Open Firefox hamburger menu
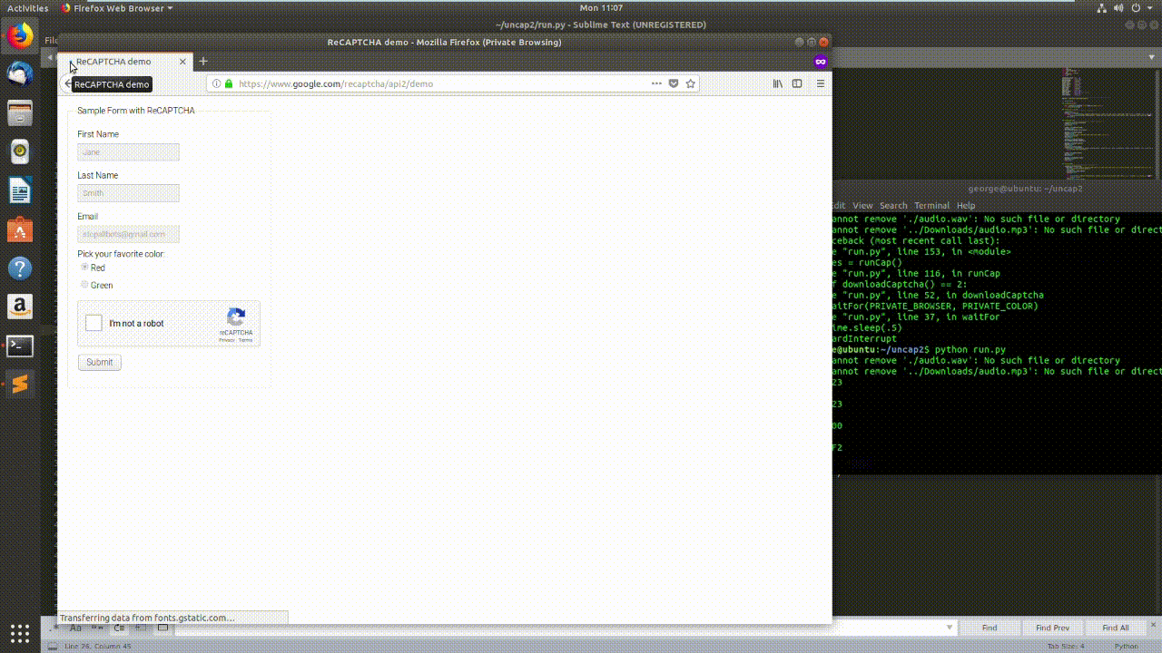 pos(821,83)
